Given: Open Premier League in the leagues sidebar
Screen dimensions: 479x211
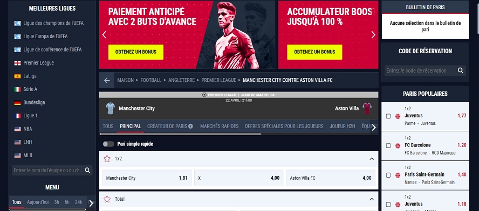Looking at the screenshot, I should 38,63.
